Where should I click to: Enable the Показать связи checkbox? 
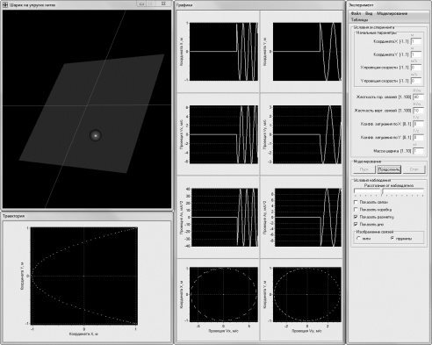(356, 202)
